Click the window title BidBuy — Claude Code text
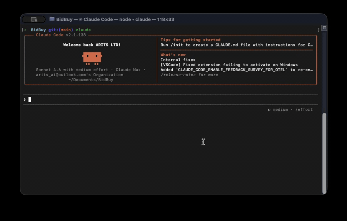The image size is (347, 221). point(115,19)
